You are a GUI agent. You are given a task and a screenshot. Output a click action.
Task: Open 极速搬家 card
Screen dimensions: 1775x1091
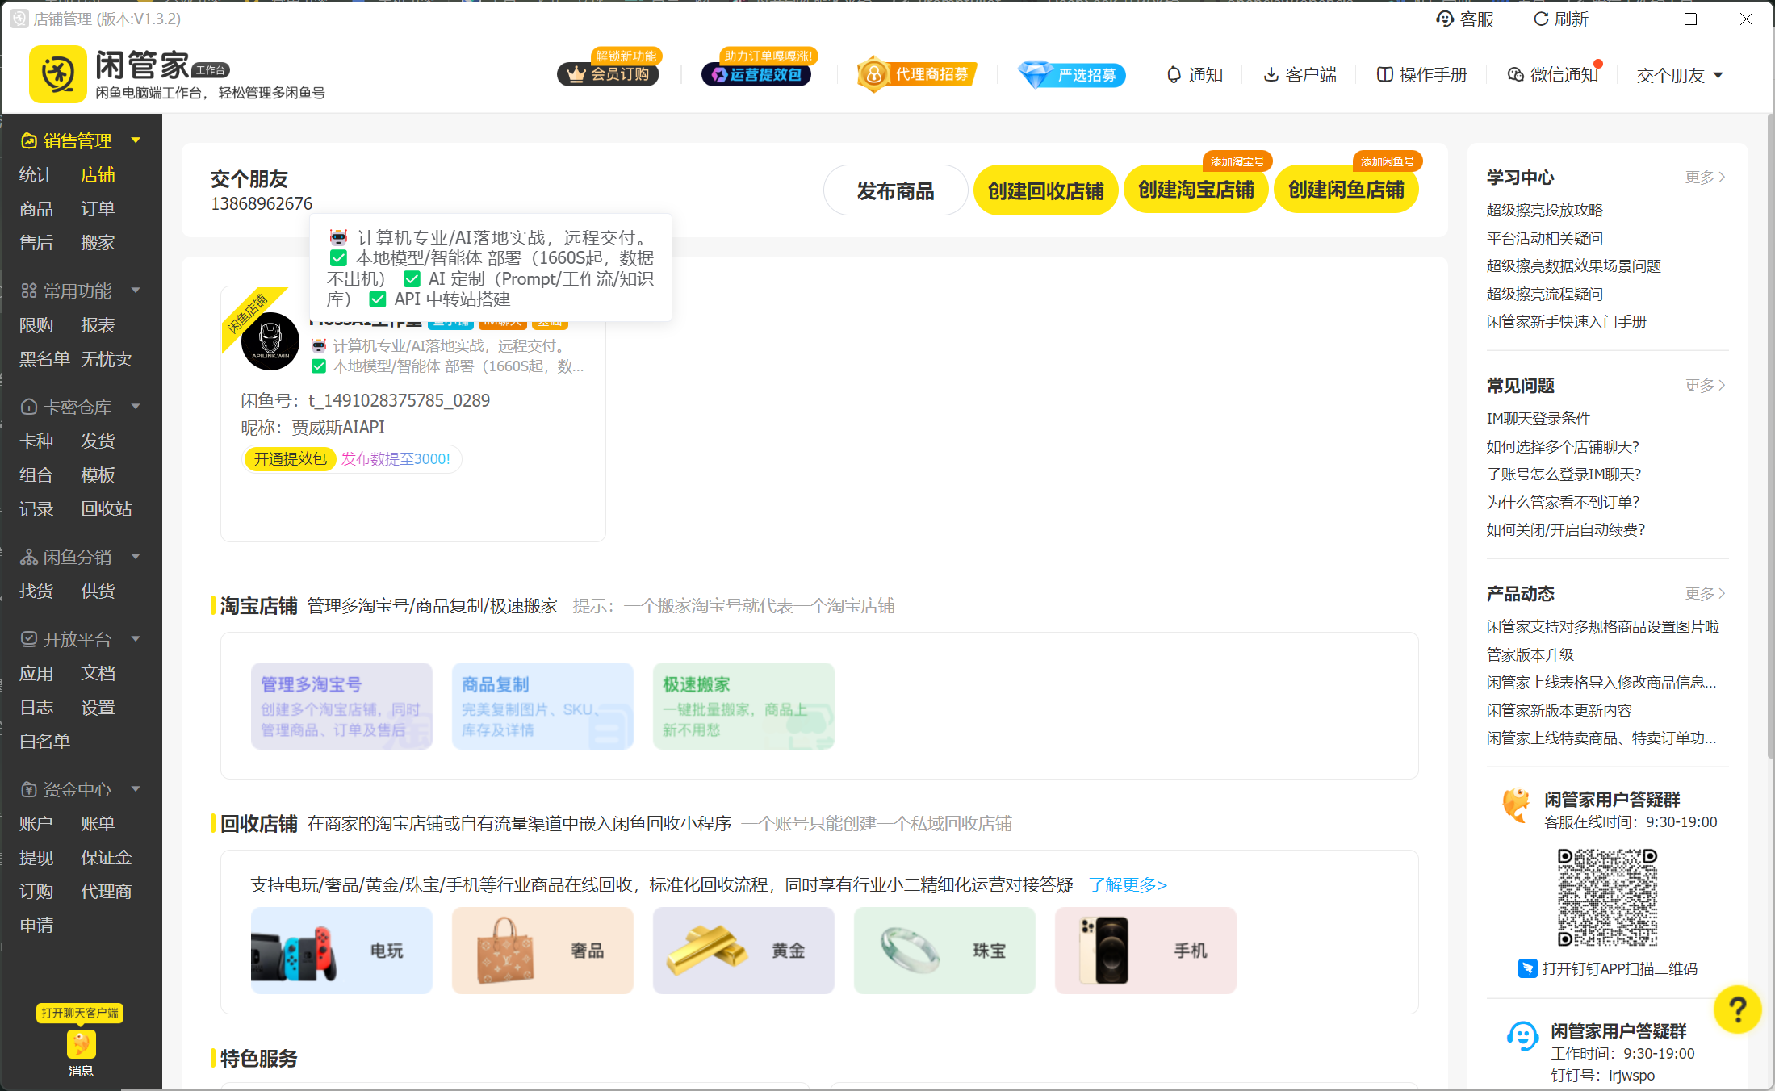[x=743, y=706]
